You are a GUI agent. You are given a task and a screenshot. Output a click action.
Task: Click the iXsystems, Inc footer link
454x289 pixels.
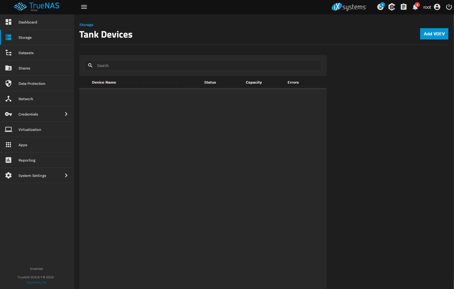36,282
